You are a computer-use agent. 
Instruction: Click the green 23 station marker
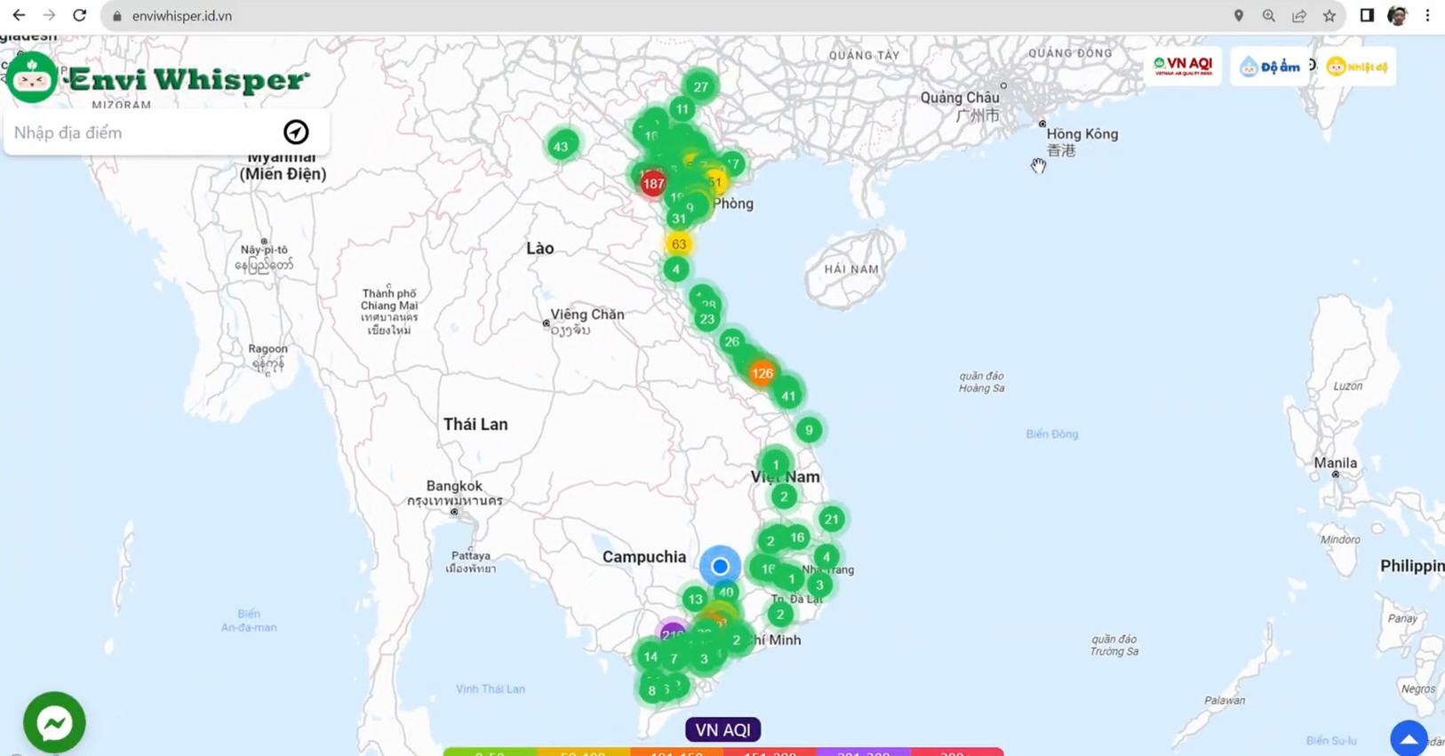(x=707, y=319)
